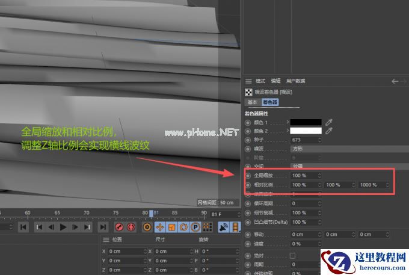409x275 pixels.
Task: Toggle keyframe dot for 颜色 2
Action: pyautogui.click(x=248, y=131)
